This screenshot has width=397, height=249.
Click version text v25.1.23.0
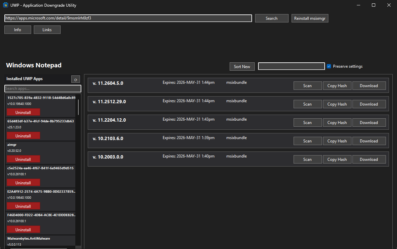coord(14,127)
